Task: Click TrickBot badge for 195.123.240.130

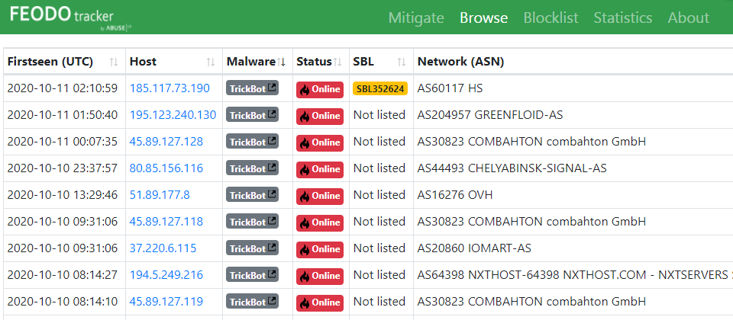Action: [x=253, y=114]
